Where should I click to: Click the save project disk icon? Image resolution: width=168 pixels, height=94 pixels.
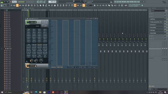55,5
